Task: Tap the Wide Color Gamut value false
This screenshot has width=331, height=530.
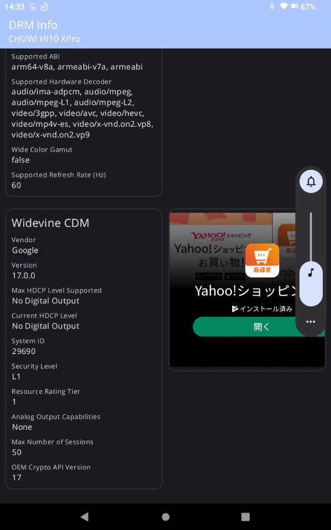Action: pyautogui.click(x=21, y=160)
